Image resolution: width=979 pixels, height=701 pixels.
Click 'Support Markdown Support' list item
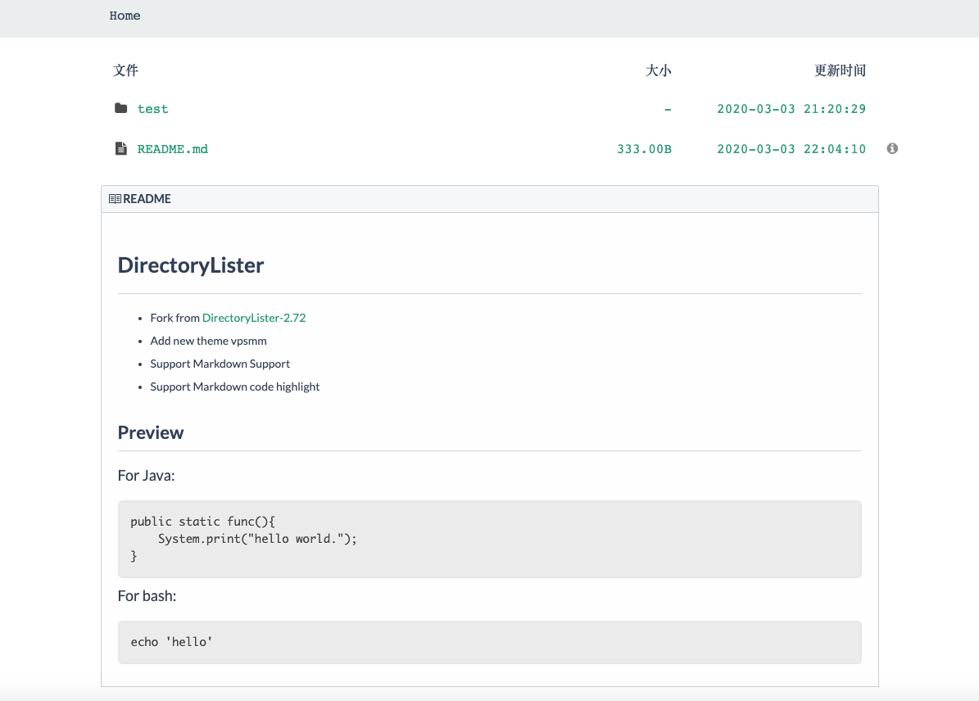coord(220,364)
